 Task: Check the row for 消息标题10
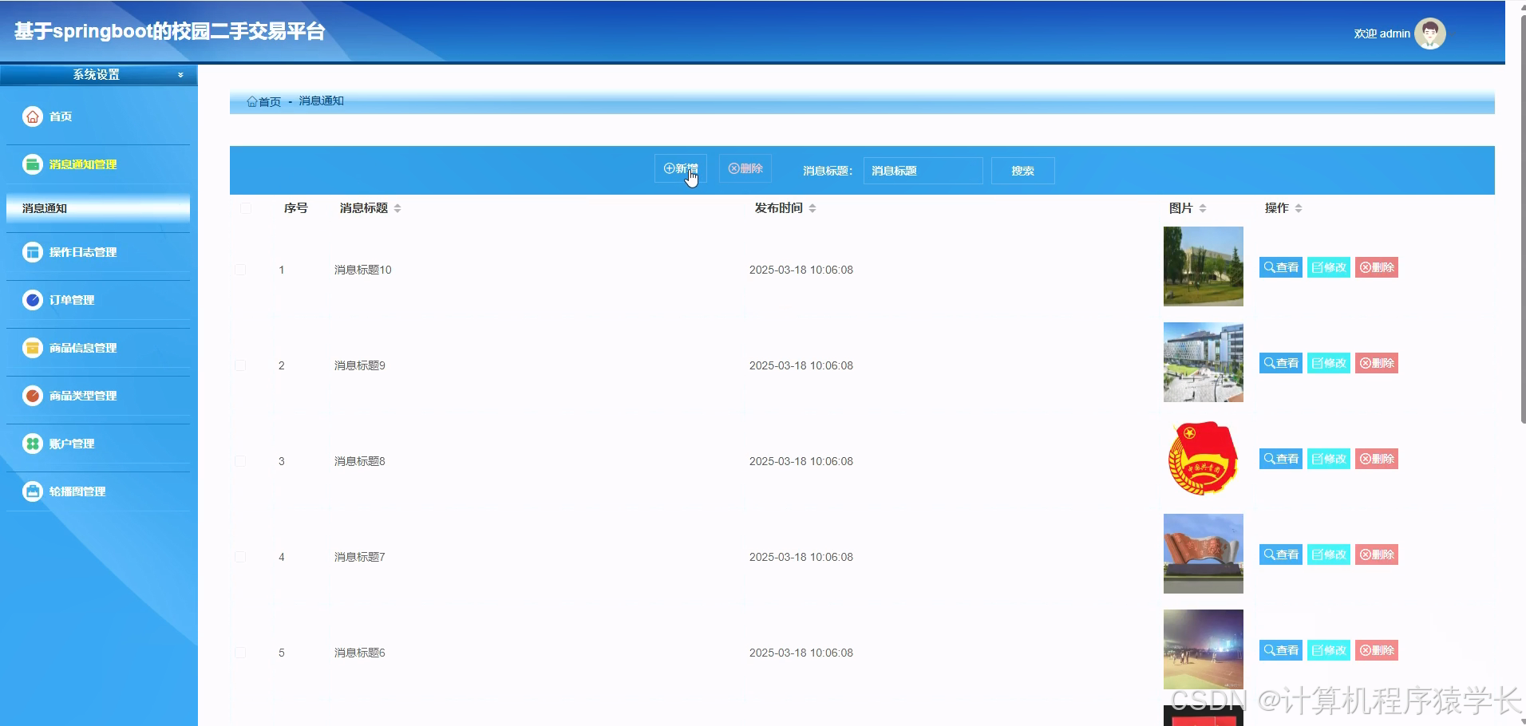coord(240,270)
